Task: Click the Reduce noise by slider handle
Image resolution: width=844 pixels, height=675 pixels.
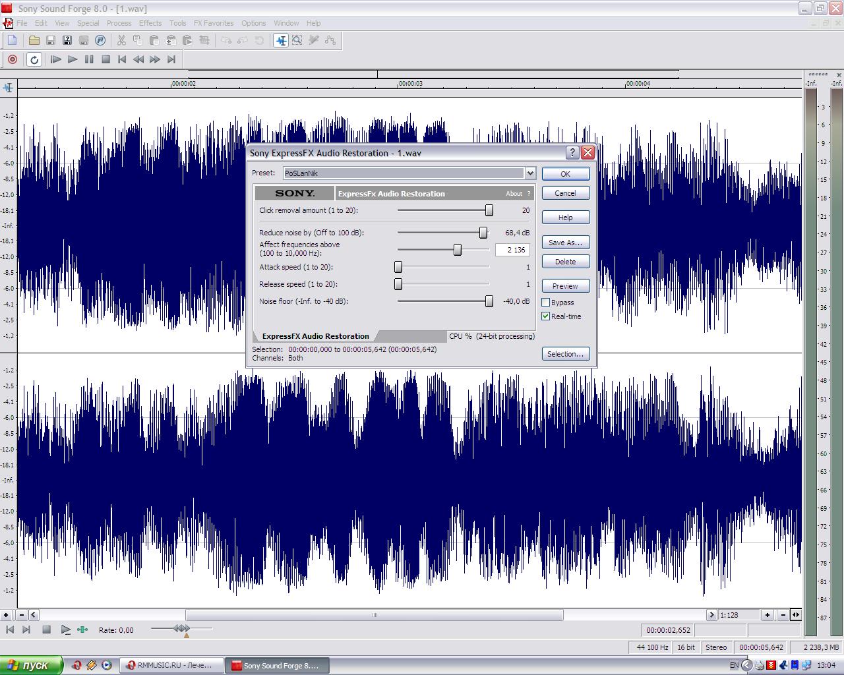Action: coord(483,233)
